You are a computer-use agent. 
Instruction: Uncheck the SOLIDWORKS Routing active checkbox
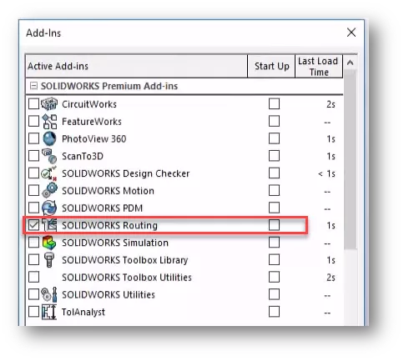[x=33, y=225]
